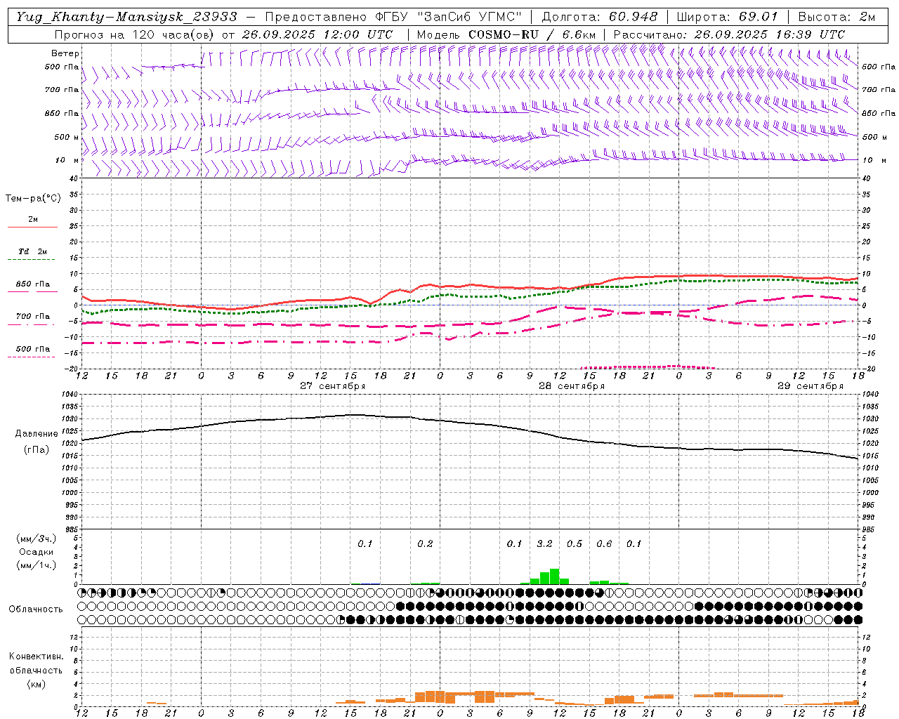The width and height of the screenshot is (899, 719).
Task: Click the station title Yug_Khanty-Mansiysk_23933
Action: pyautogui.click(x=127, y=16)
